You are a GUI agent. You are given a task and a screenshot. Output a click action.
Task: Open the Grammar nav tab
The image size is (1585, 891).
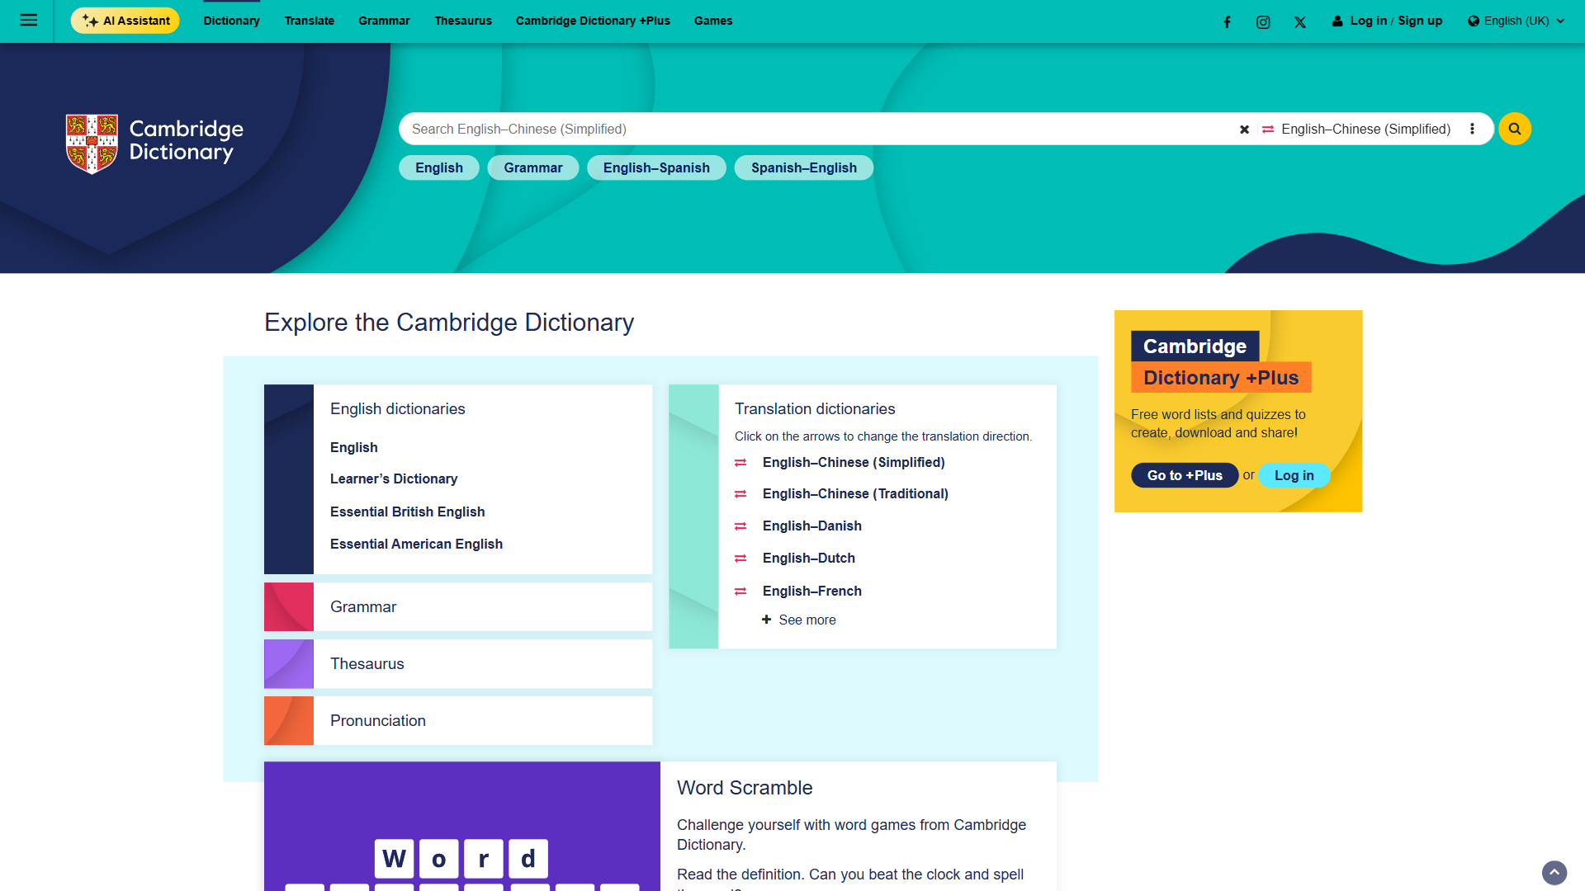click(384, 21)
